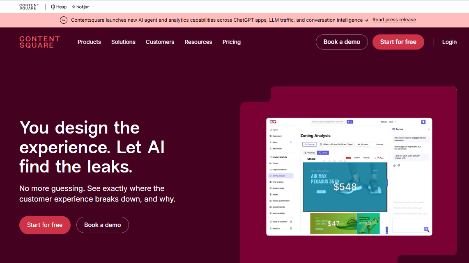Click the Ask button in the demo search
469x263 pixels.
350,122
